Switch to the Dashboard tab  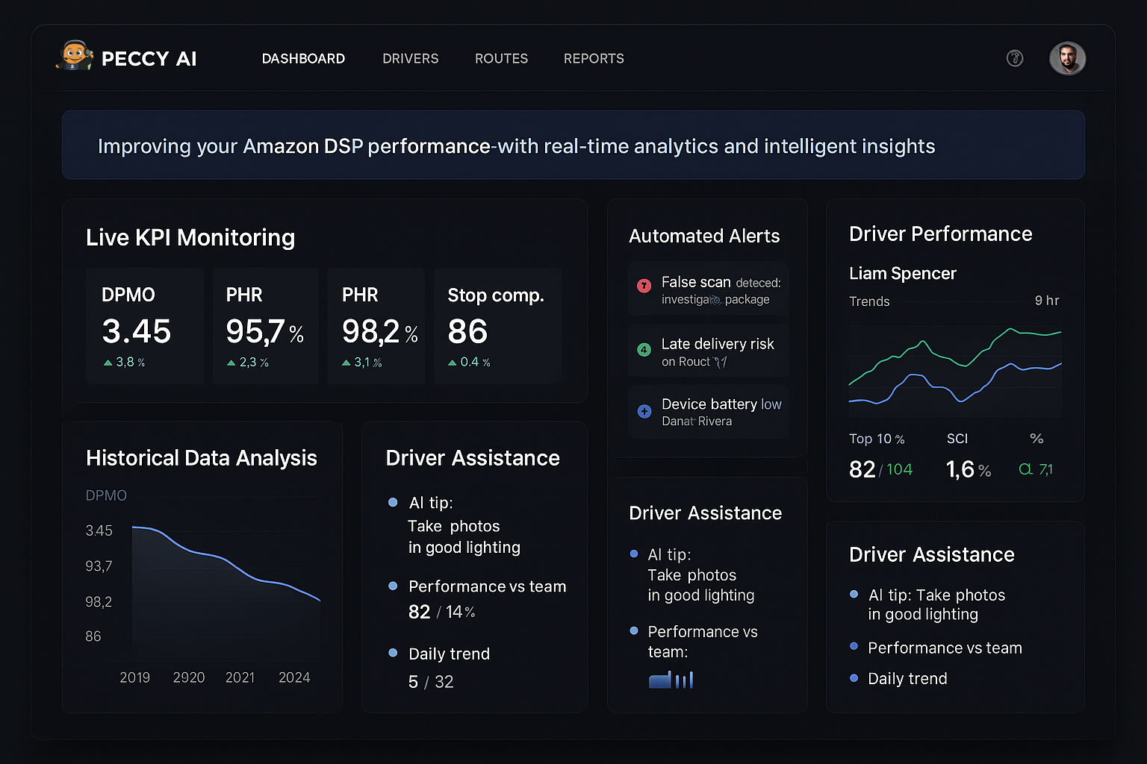[x=303, y=58]
